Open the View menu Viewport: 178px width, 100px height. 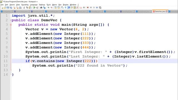point(18,5)
